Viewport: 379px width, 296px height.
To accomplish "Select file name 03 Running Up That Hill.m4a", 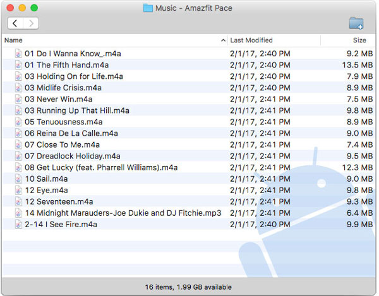I will pyautogui.click(x=77, y=110).
